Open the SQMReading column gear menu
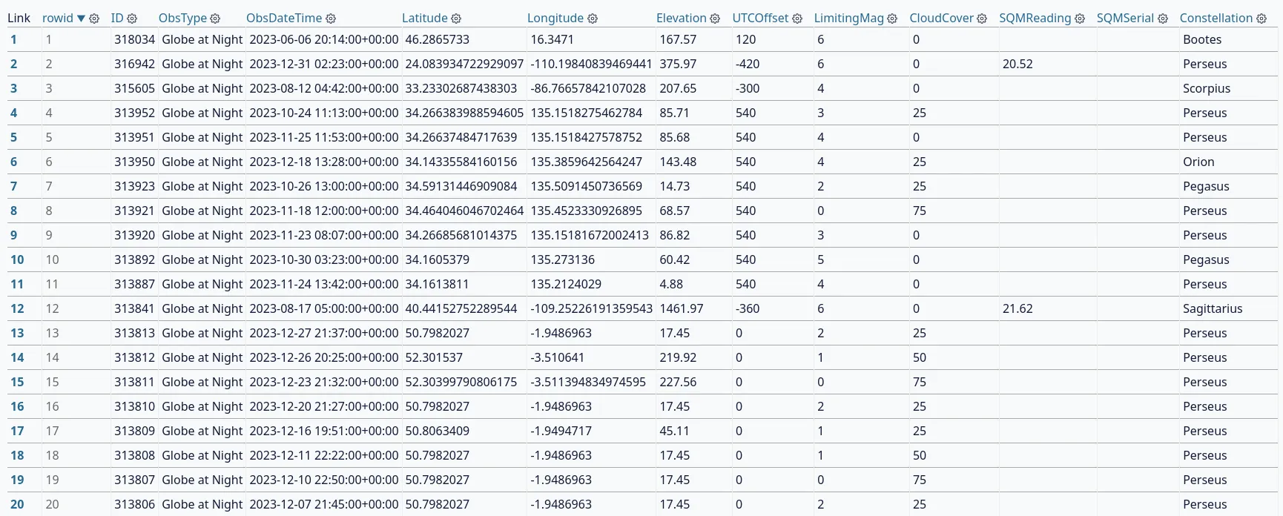1283x516 pixels. pyautogui.click(x=1080, y=19)
